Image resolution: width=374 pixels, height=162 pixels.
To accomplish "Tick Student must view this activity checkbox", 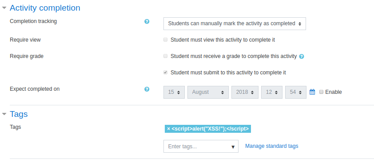I will click(166, 40).
